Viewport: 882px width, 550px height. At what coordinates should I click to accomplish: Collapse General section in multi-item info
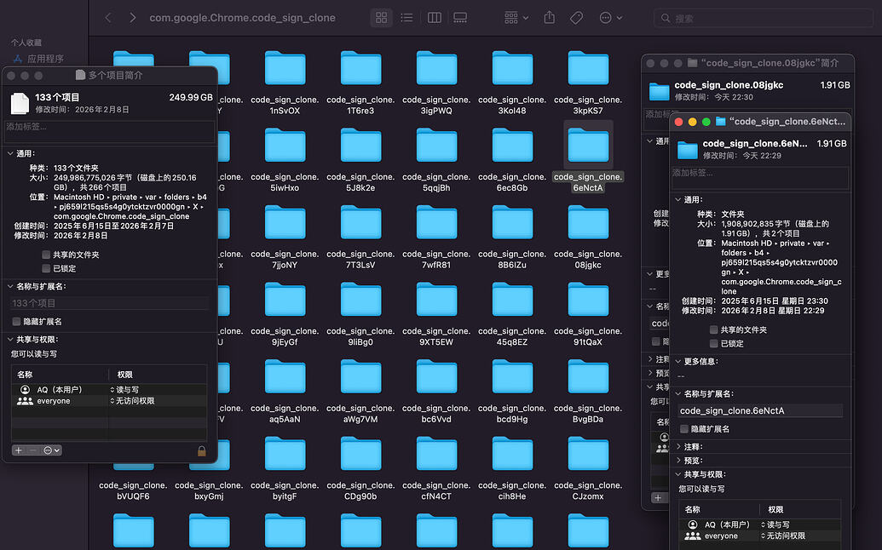tap(11, 153)
